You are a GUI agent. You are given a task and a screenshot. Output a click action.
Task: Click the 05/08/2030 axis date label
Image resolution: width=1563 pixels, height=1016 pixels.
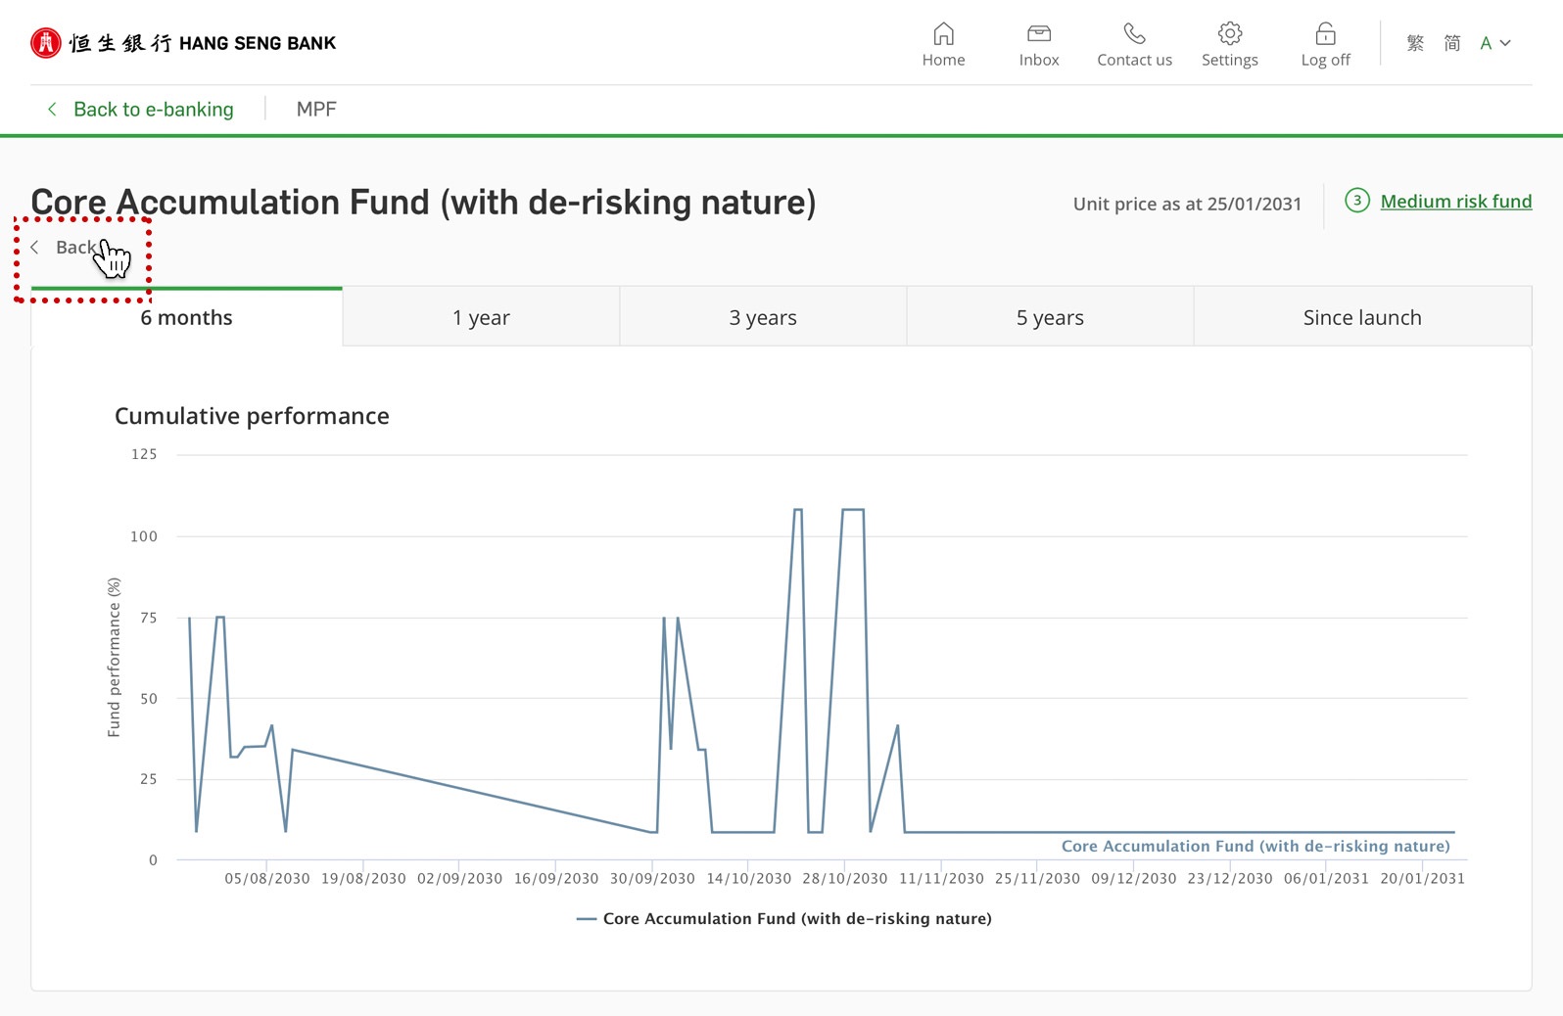coord(267,879)
